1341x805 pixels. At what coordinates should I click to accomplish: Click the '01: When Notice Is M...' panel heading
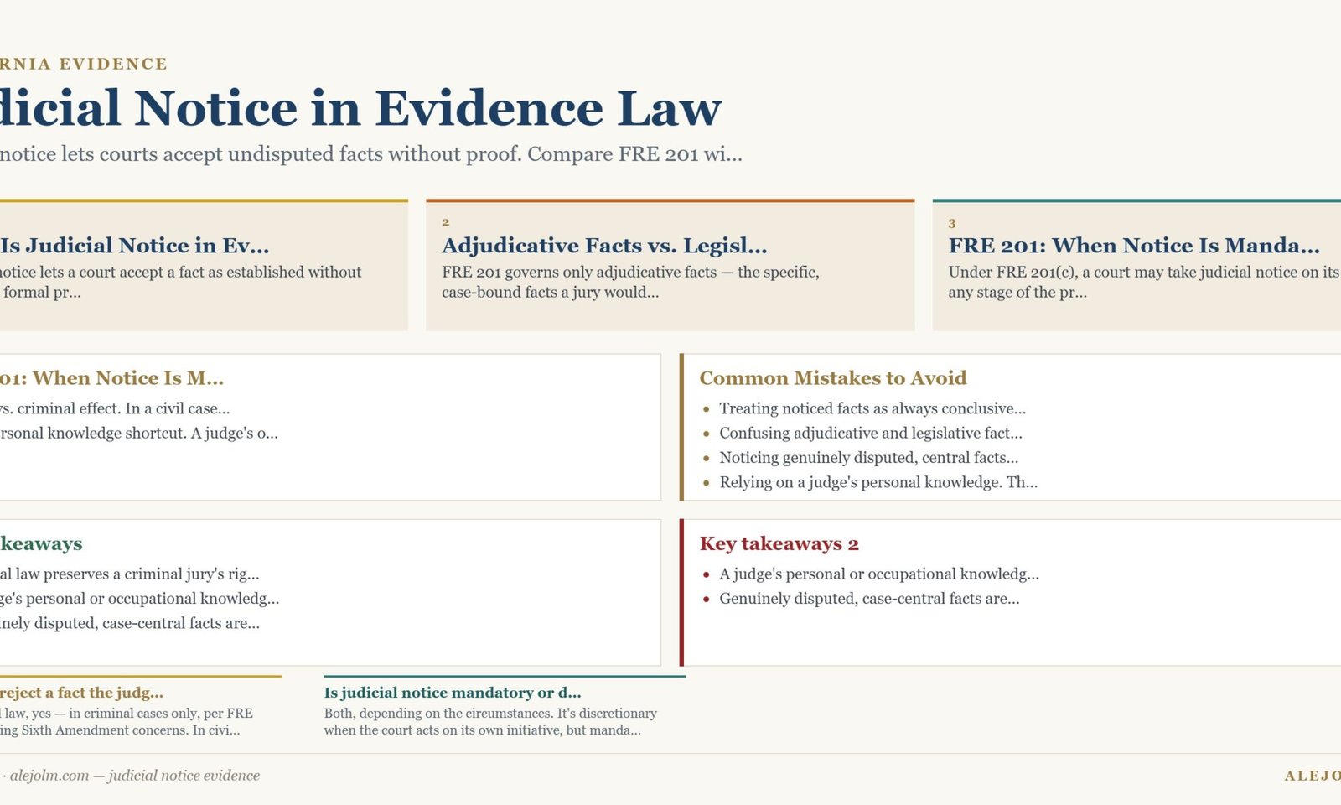click(x=111, y=378)
